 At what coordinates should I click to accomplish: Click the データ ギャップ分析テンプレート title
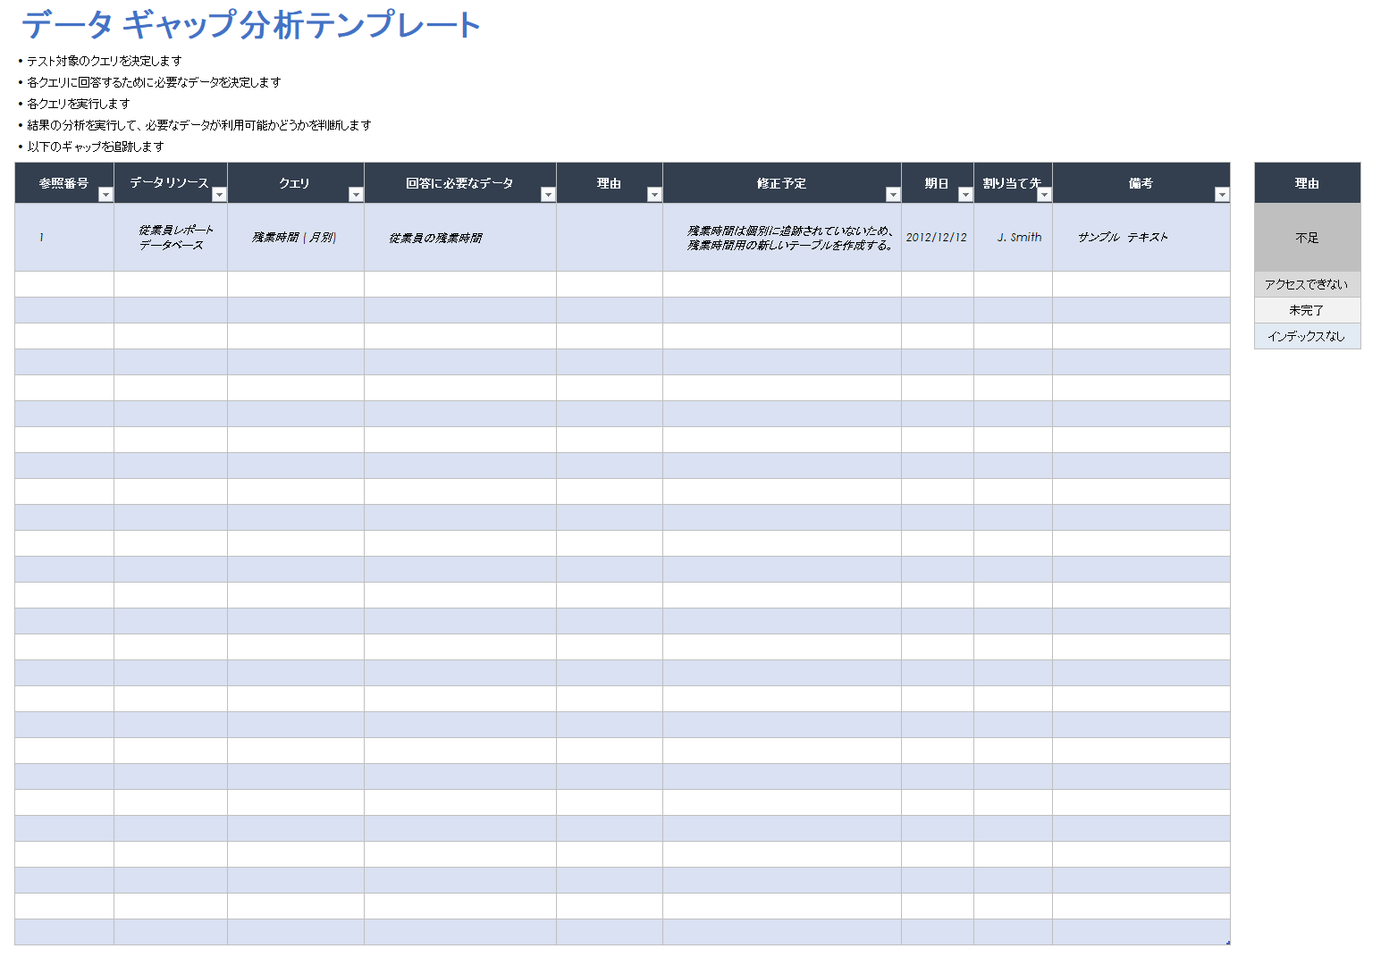(x=251, y=24)
